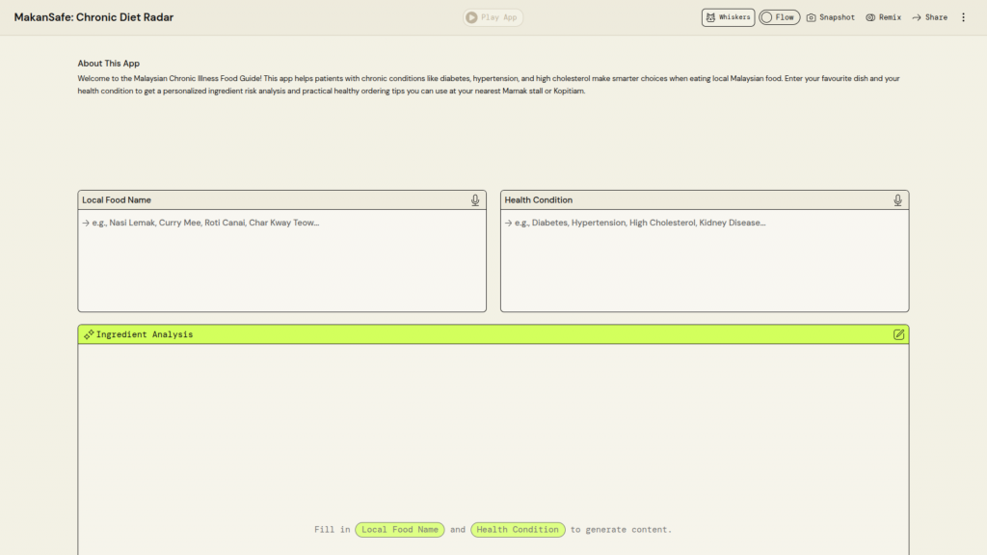
Task: Focus the Local Food Name text area
Action: tap(281, 260)
